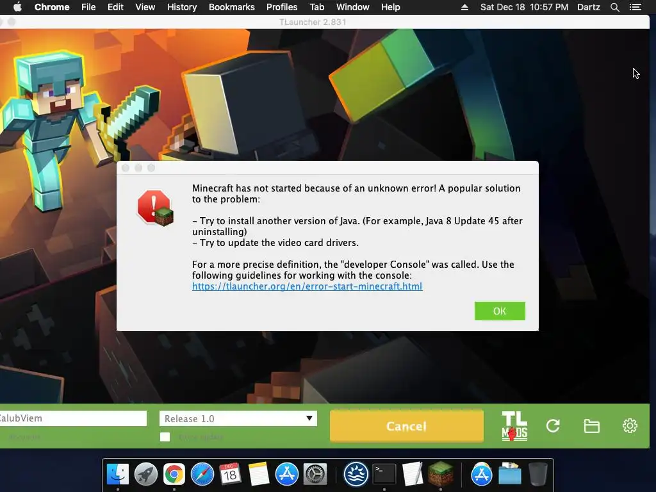Viewport: 656px width, 492px height.
Task: Open the Window menu
Action: [x=353, y=7]
